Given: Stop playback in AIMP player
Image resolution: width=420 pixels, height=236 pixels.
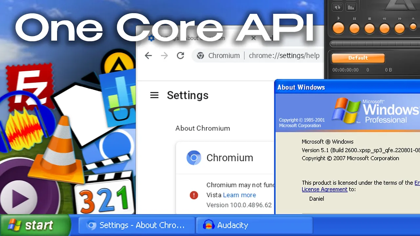Looking at the screenshot, I should point(369,28).
